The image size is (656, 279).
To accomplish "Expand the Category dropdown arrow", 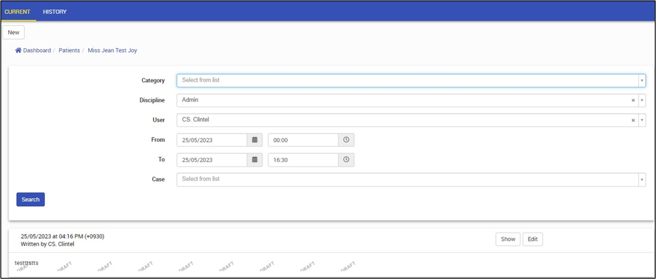I will tap(642, 81).
